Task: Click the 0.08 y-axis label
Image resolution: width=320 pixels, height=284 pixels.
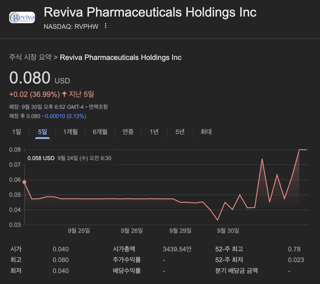Action: (x=15, y=150)
